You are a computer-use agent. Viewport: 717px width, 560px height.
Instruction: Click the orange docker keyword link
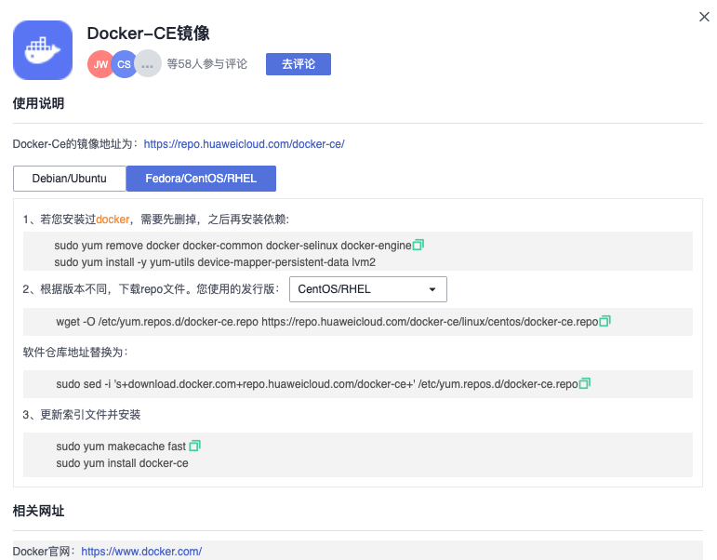(113, 220)
